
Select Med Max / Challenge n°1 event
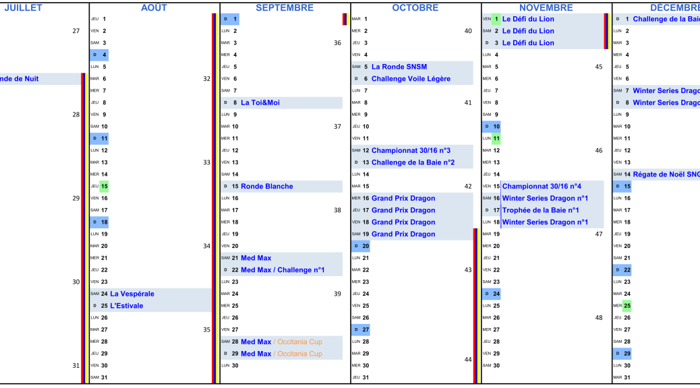[283, 270]
